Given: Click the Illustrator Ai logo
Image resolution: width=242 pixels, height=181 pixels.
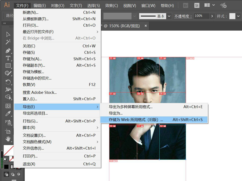Looking at the screenshot, I should [7, 5].
